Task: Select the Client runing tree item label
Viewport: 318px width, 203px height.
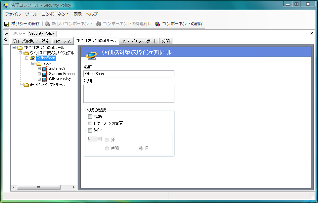Action: (60, 79)
